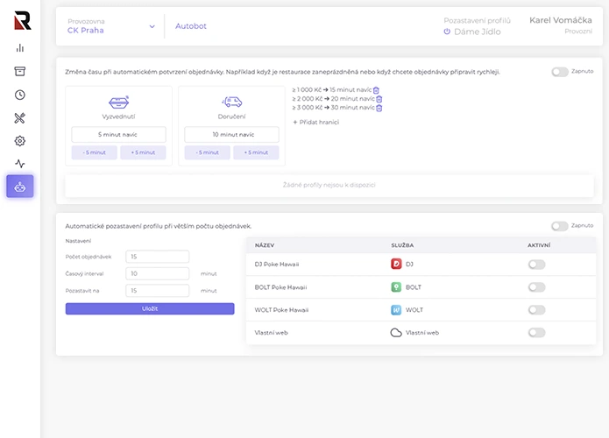The width and height of the screenshot is (609, 438).
Task: Enable WOLT Poke Hawaii profile switch
Action: tap(536, 309)
